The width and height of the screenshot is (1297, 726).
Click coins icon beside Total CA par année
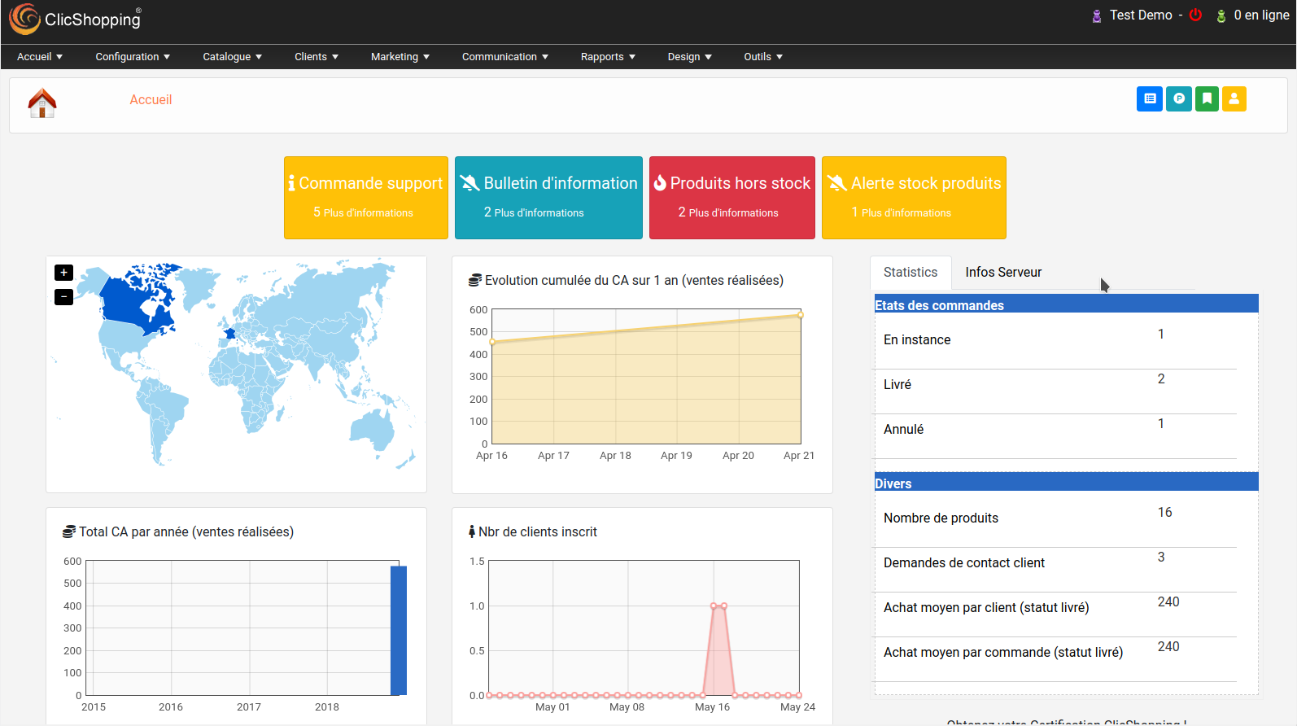[69, 531]
